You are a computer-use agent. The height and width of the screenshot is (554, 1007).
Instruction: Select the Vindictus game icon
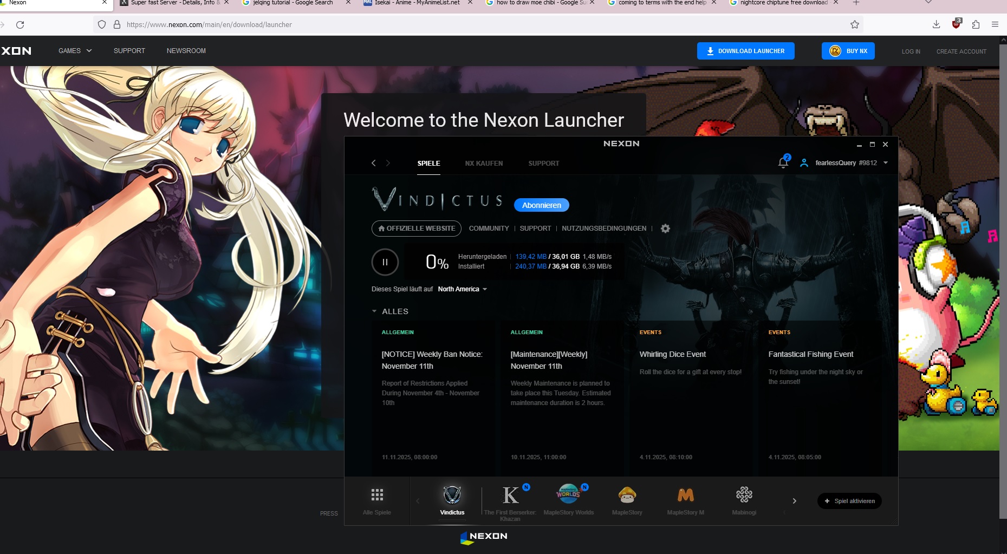click(x=452, y=495)
